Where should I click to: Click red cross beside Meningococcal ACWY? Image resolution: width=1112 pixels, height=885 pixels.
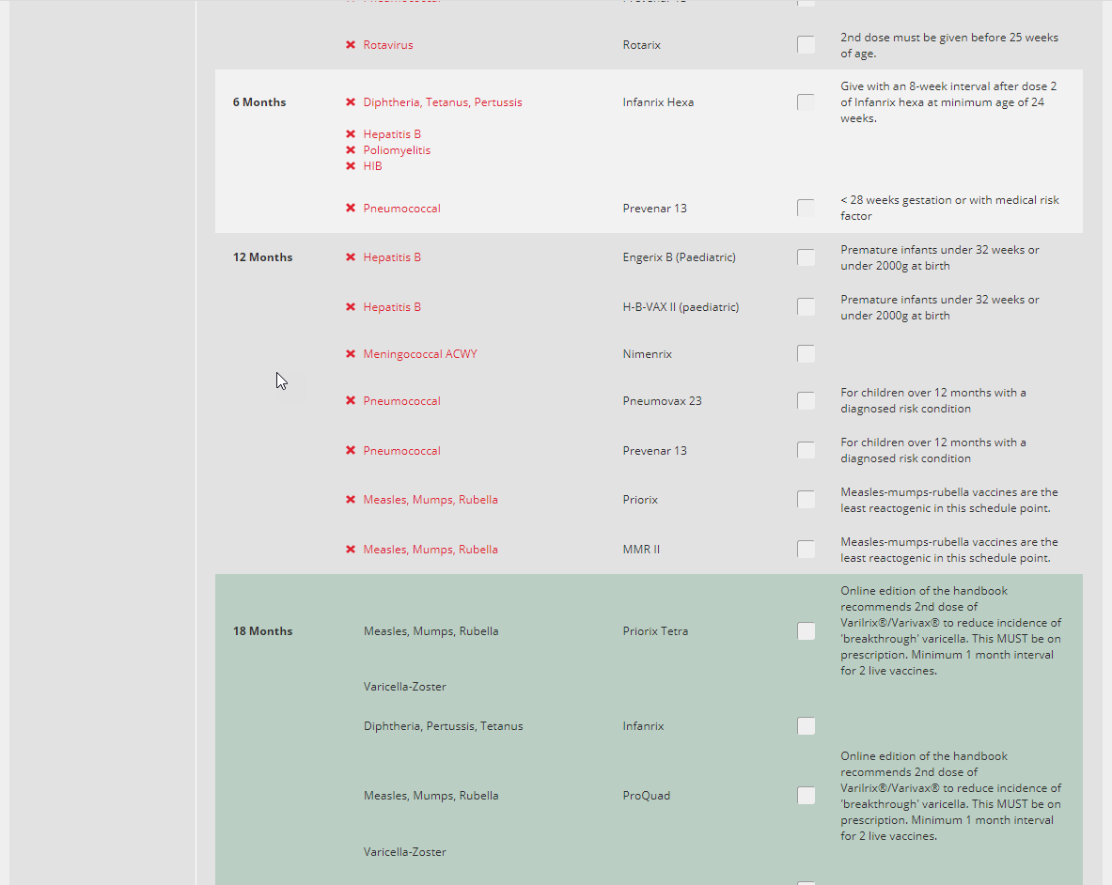(x=351, y=353)
